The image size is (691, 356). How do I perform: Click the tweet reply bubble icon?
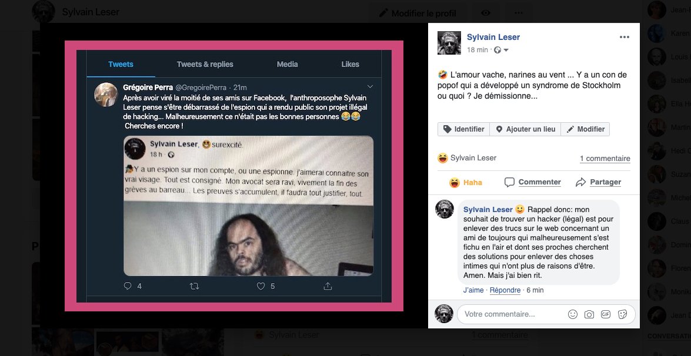pos(128,286)
